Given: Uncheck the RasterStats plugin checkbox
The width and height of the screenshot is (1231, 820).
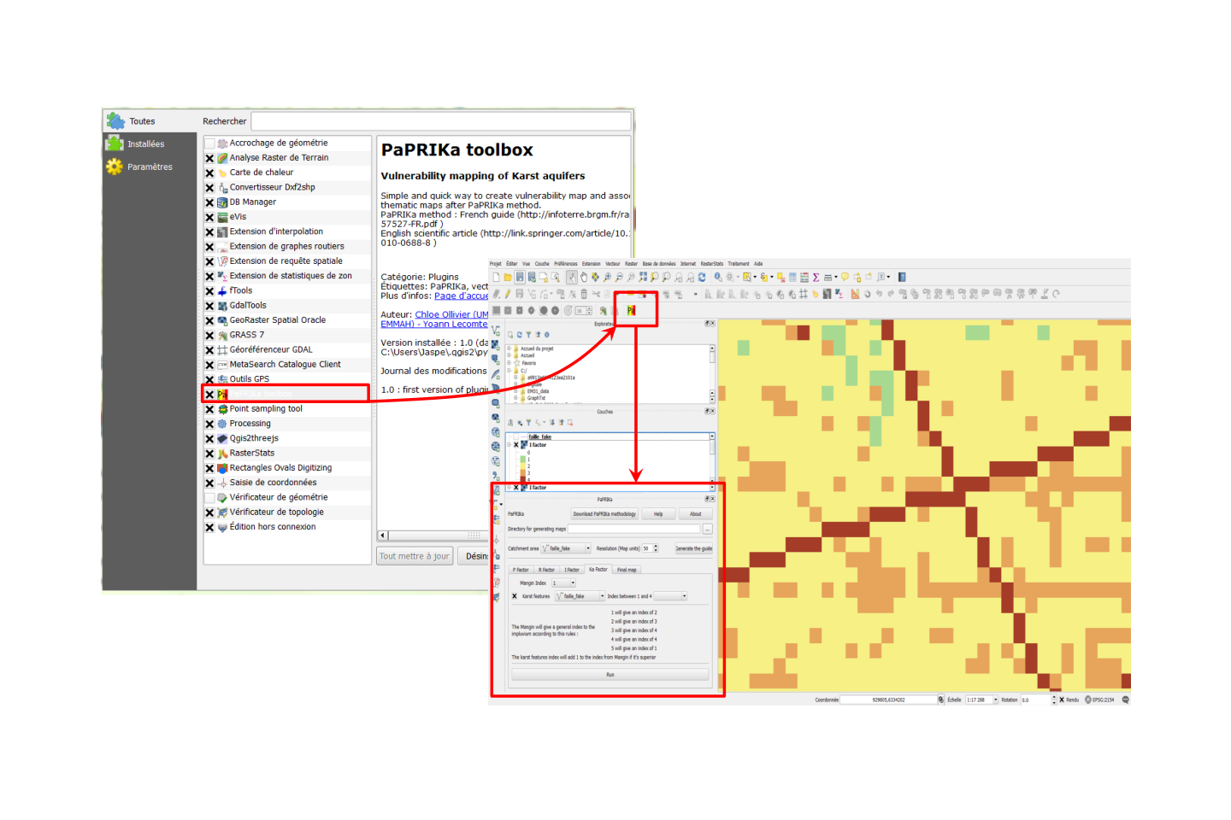Looking at the screenshot, I should click(209, 454).
